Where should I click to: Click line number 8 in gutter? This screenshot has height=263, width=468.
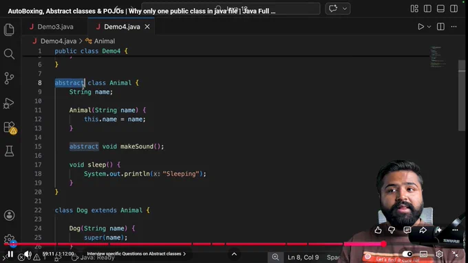[40, 83]
